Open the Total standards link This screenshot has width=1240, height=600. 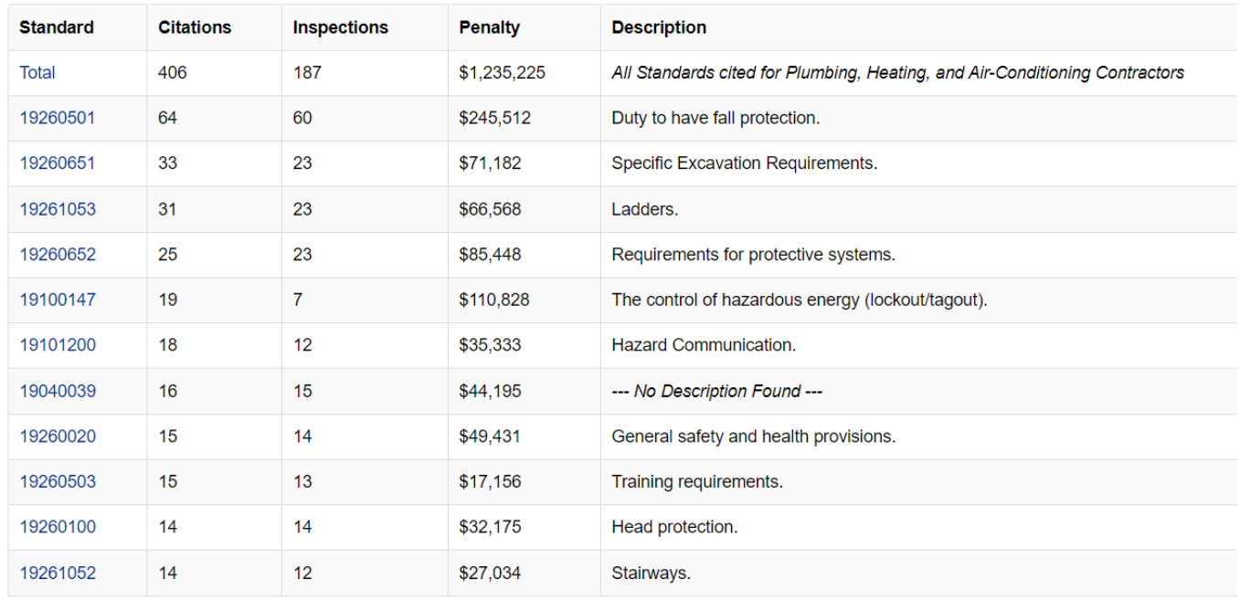[37, 73]
